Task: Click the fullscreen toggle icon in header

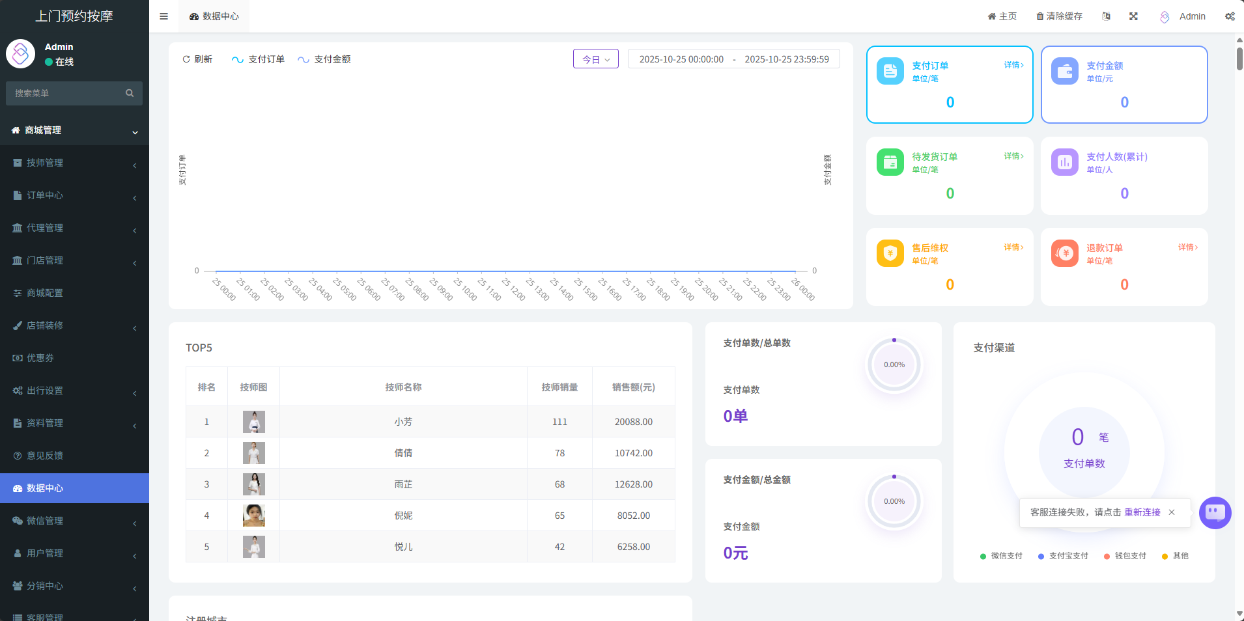Action: coord(1133,16)
